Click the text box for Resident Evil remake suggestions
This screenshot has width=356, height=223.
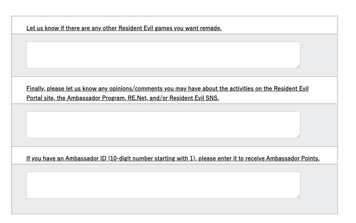163,55
